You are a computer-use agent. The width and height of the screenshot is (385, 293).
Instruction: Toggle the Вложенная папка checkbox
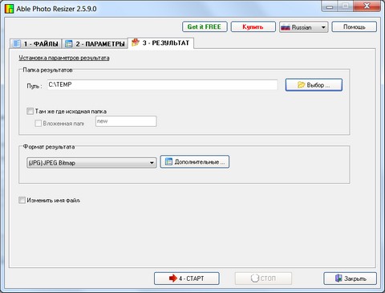coord(38,123)
